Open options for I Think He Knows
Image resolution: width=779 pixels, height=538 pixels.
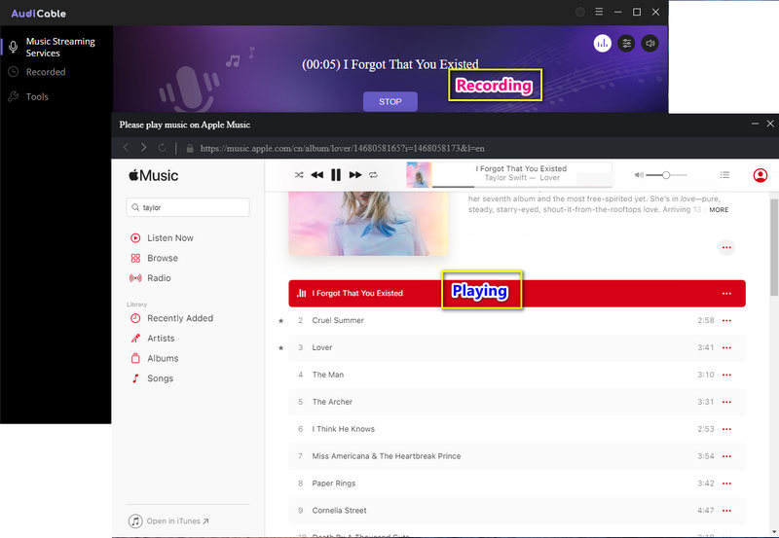click(x=726, y=429)
